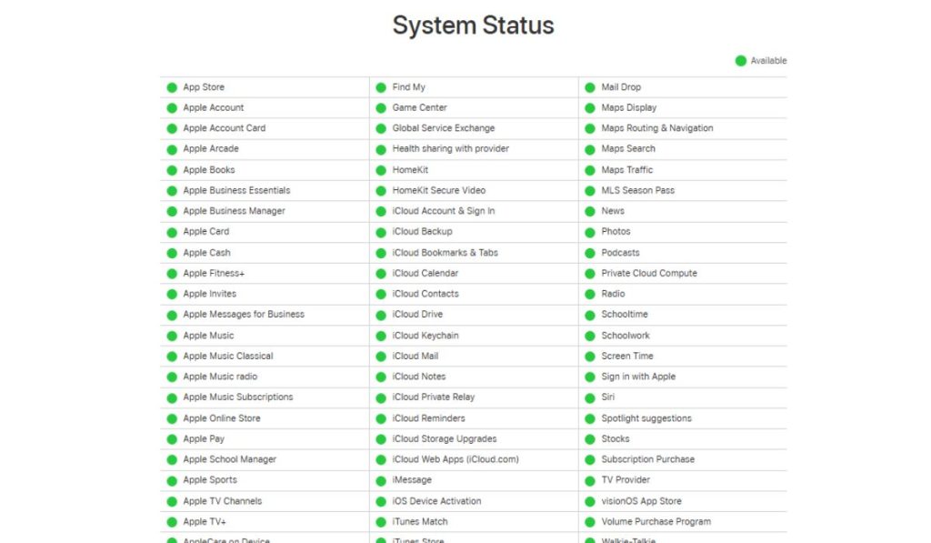This screenshot has width=931, height=543.
Task: Click the green dot next to Maps Search
Action: click(x=589, y=149)
